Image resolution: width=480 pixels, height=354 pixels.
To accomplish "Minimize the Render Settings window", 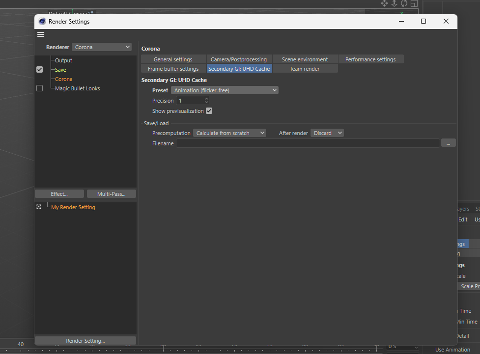I will click(x=401, y=22).
